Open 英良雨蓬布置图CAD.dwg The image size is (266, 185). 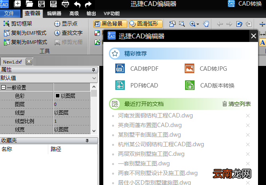pyautogui.click(x=150, y=125)
